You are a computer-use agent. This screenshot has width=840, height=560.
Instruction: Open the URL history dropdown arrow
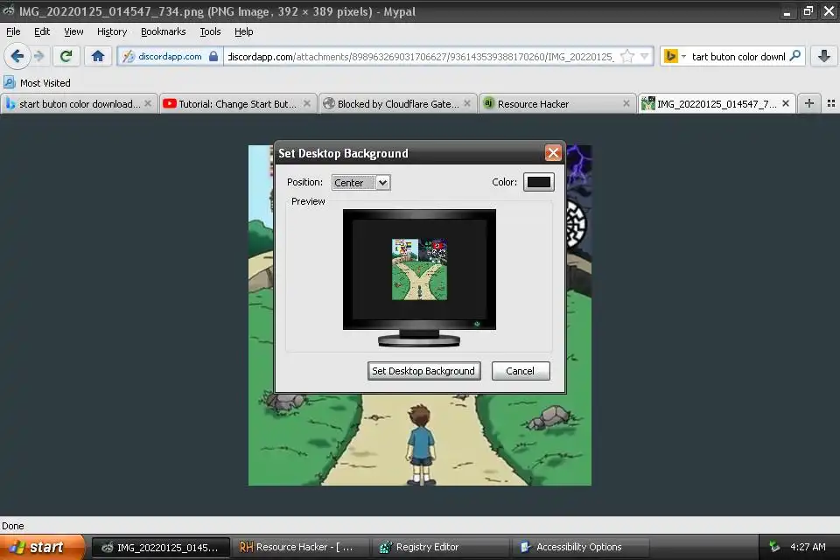click(x=645, y=56)
